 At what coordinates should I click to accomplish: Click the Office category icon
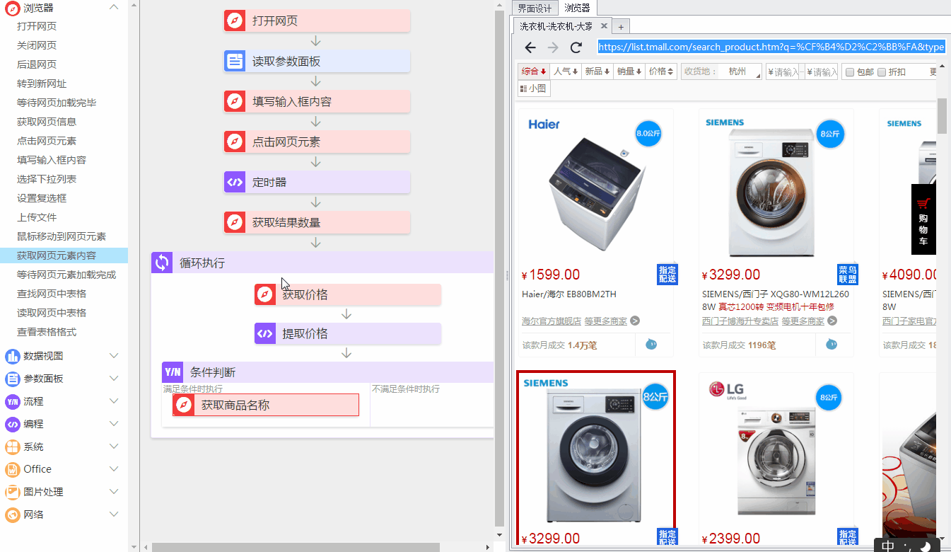[x=12, y=469]
